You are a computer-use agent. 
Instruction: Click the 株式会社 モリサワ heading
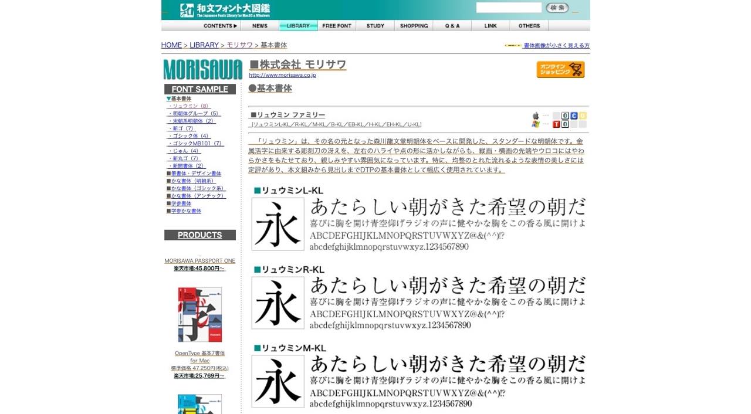[x=297, y=65]
